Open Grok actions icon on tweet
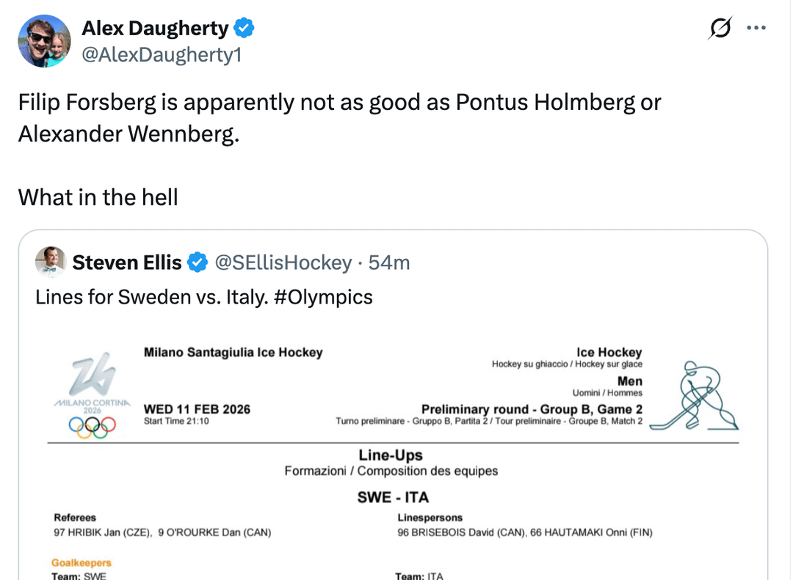This screenshot has height=580, width=793. pos(720,29)
